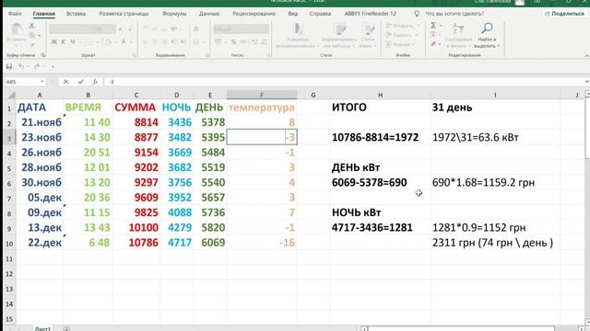Select row header 10

(x=9, y=243)
